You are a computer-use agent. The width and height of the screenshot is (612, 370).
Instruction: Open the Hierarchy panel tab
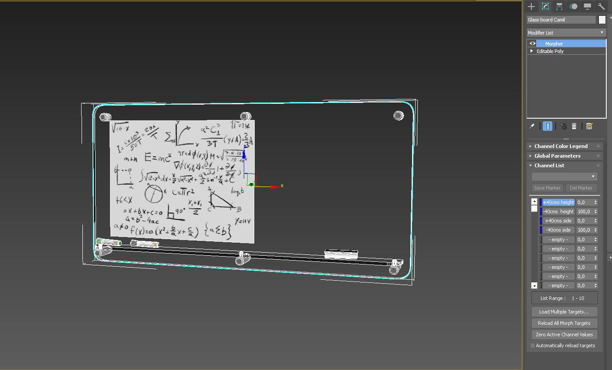pos(559,6)
